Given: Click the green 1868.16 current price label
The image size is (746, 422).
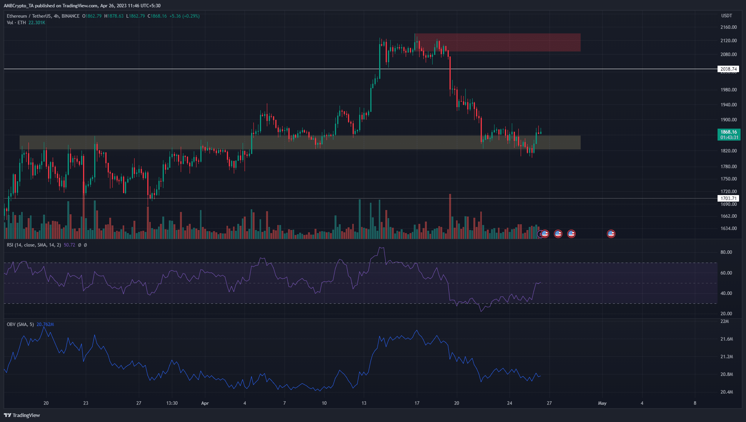Looking at the screenshot, I should pos(729,134).
